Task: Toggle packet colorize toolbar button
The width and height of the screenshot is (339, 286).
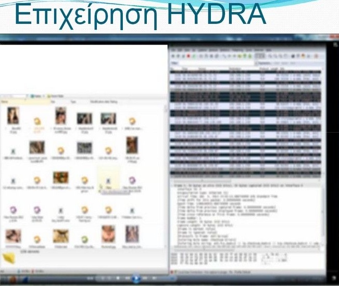Action: pos(257,56)
